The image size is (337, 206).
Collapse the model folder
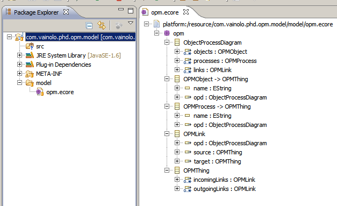point(19,83)
